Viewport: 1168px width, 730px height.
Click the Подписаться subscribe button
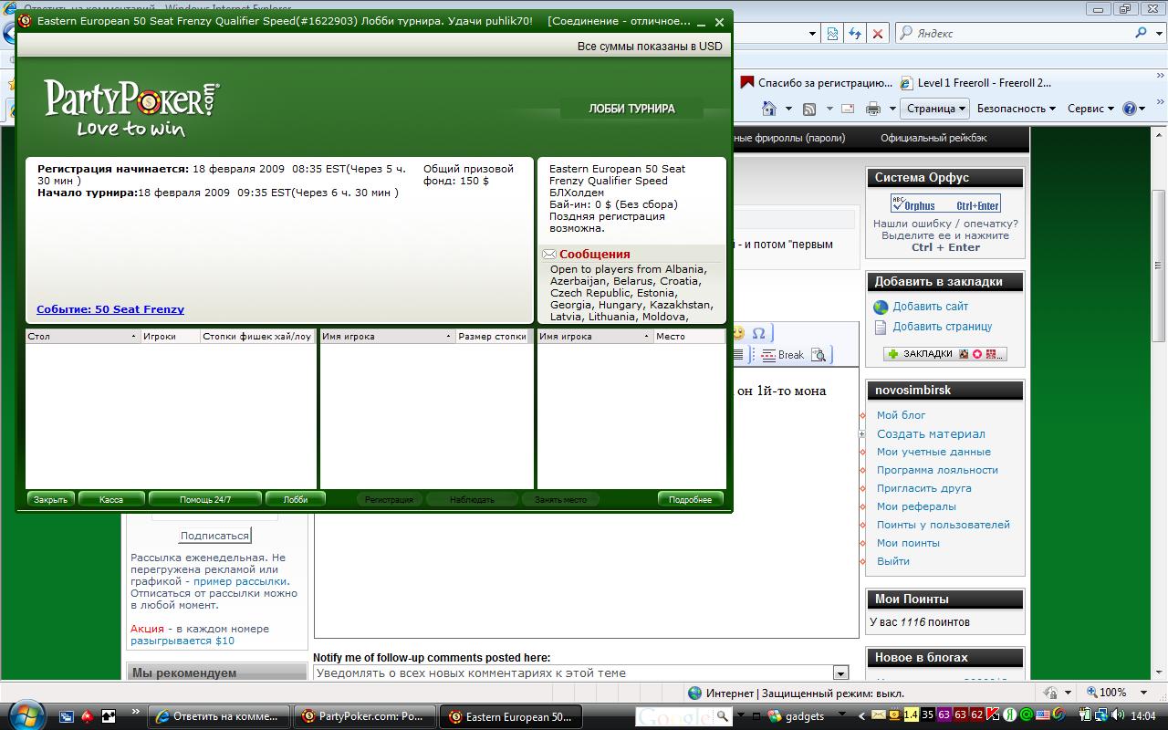[214, 536]
